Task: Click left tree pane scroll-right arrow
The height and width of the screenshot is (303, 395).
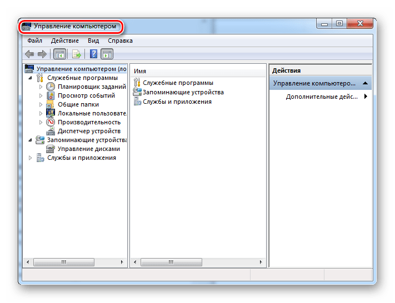Action: tap(122, 262)
